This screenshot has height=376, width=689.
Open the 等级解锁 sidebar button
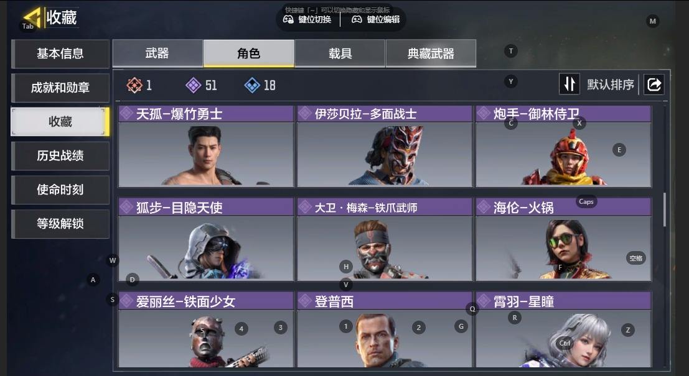(60, 224)
